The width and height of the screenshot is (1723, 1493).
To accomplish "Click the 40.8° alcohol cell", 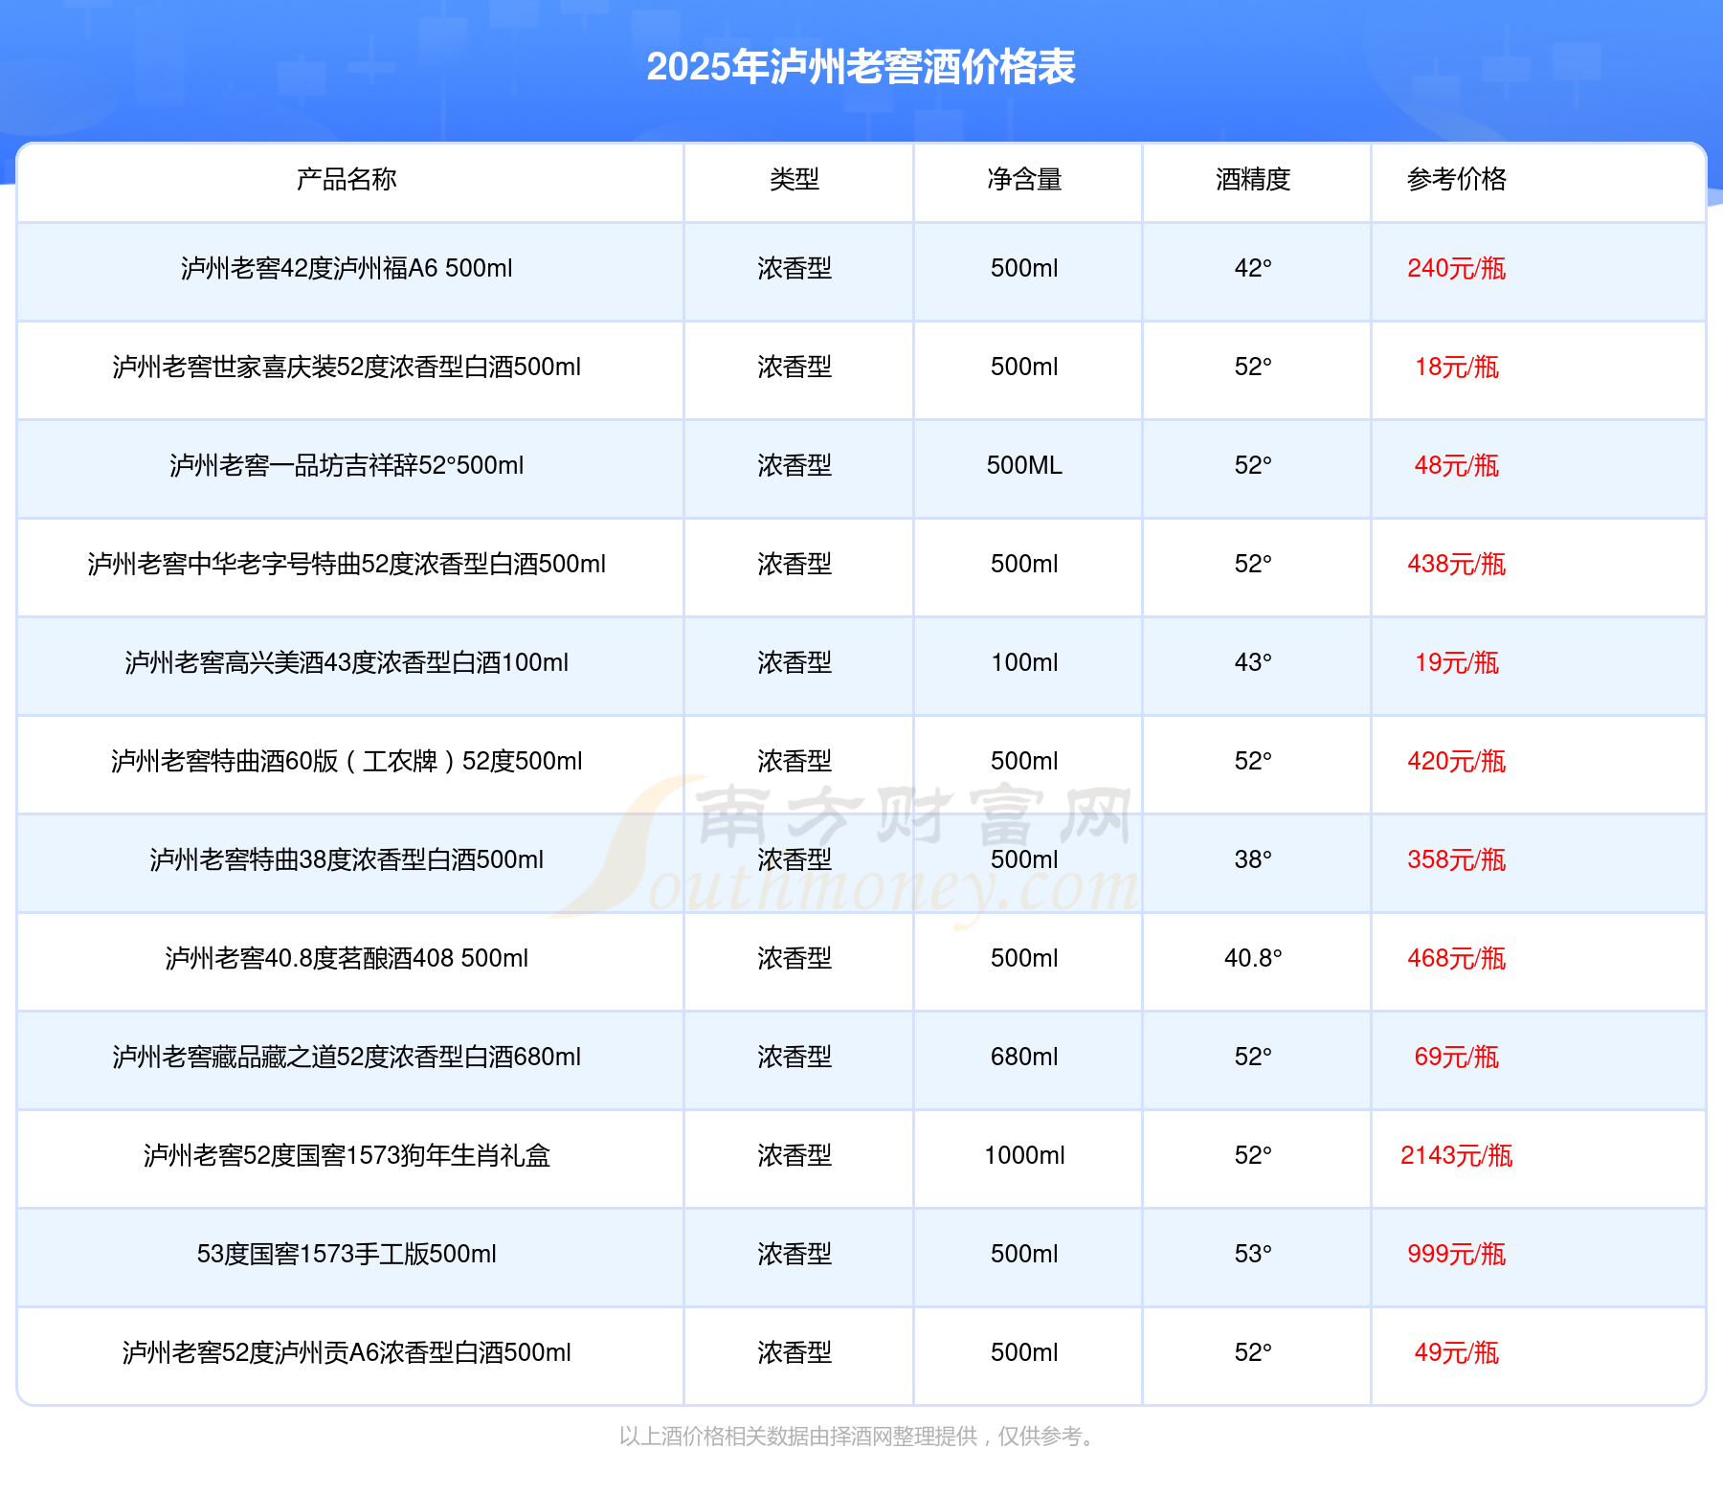I will (1253, 958).
